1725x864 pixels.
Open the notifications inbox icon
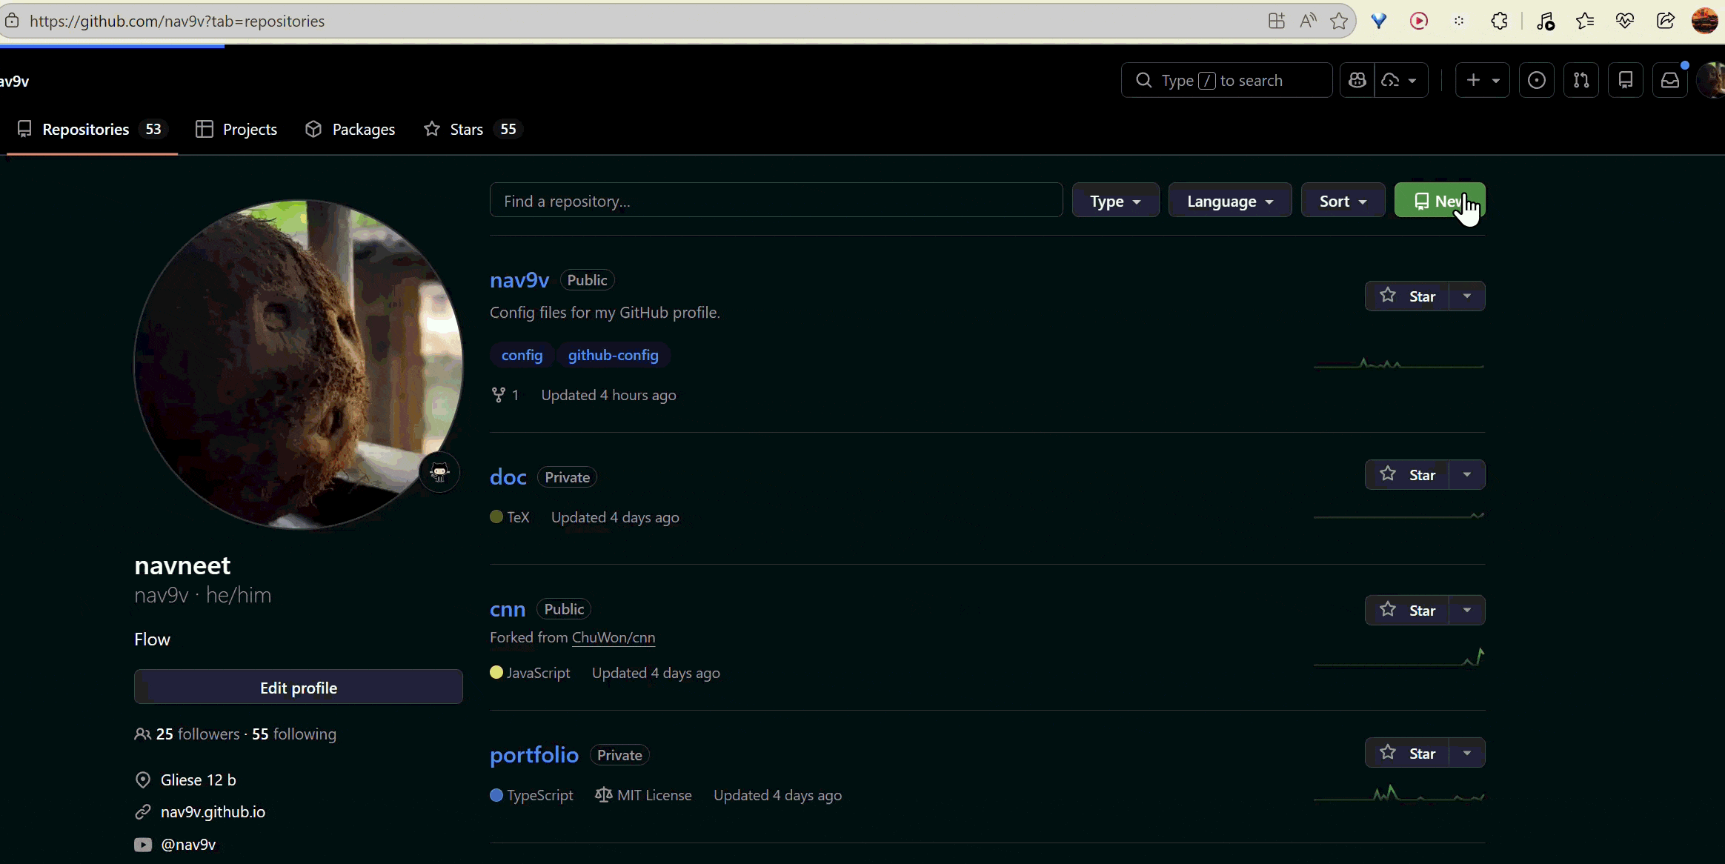1670,80
